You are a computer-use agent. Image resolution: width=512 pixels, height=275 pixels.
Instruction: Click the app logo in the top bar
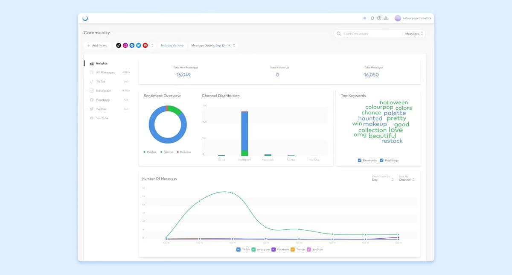85,18
